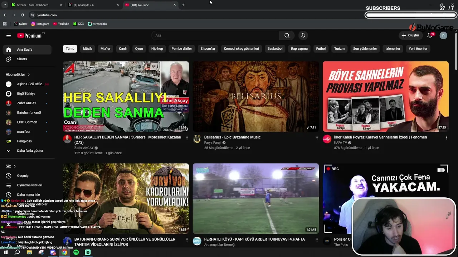
Task: Close the Anasayfa / X tab
Action: (118, 5)
